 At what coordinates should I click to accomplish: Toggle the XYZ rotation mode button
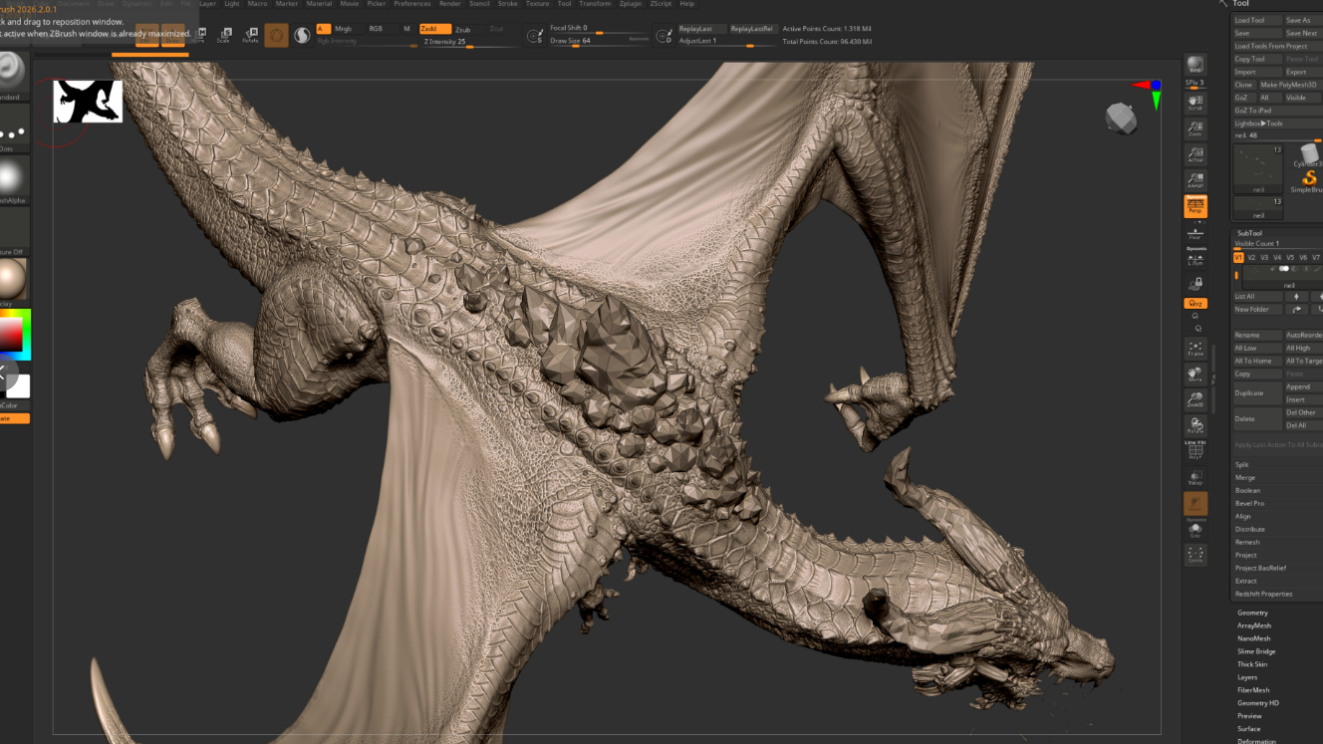tap(1195, 304)
